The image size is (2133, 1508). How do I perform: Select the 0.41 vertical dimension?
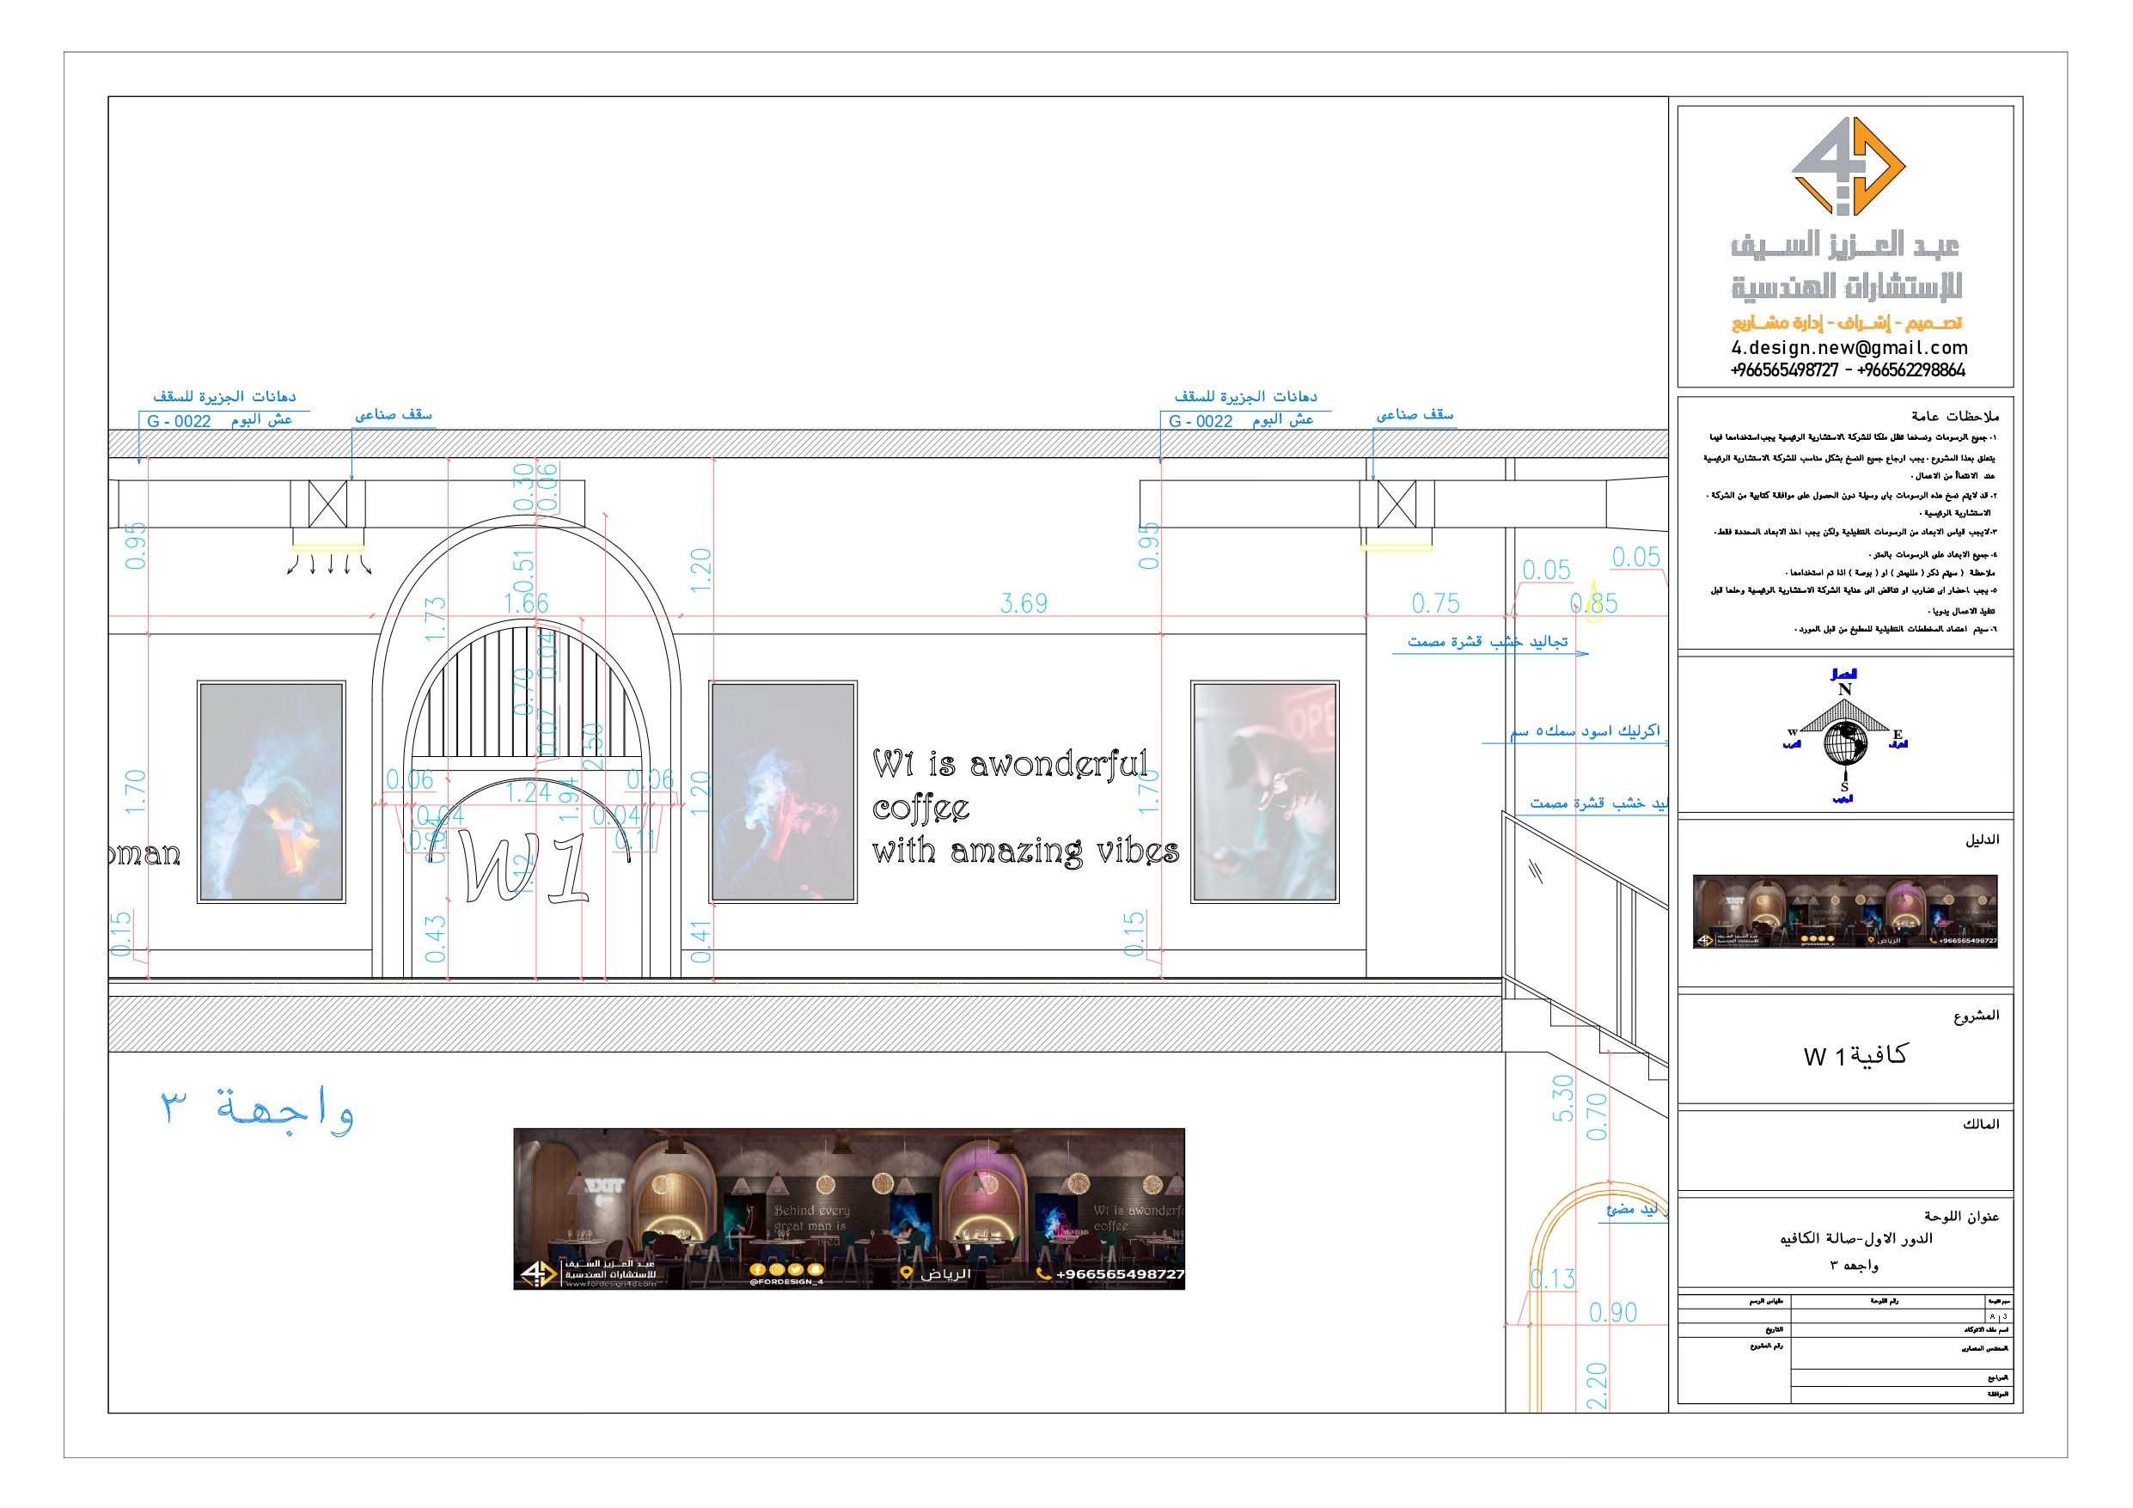click(700, 942)
